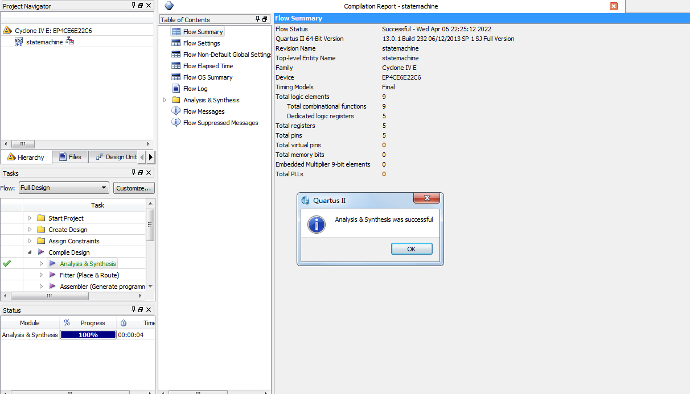Float the Status panel
The height and width of the screenshot is (394, 690).
point(141,310)
